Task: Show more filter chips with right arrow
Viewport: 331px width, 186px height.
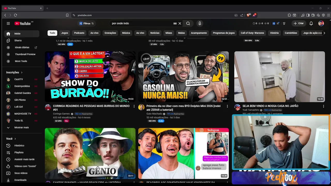Action: tap(324, 33)
